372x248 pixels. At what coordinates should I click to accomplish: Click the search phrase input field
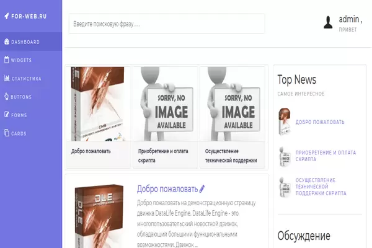166,24
